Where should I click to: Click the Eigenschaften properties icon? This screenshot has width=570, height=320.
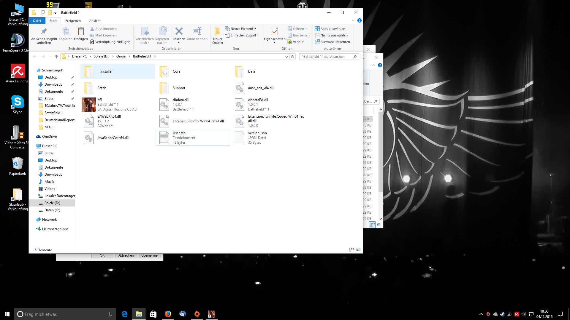click(x=275, y=31)
